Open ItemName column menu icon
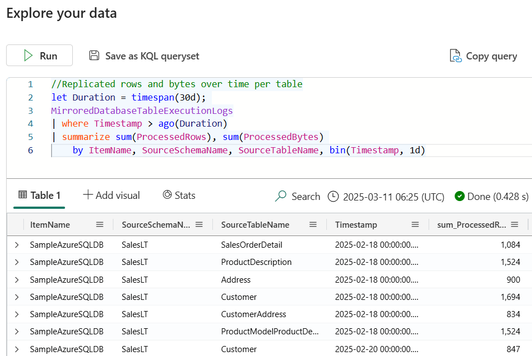The image size is (532, 356). pyautogui.click(x=100, y=225)
